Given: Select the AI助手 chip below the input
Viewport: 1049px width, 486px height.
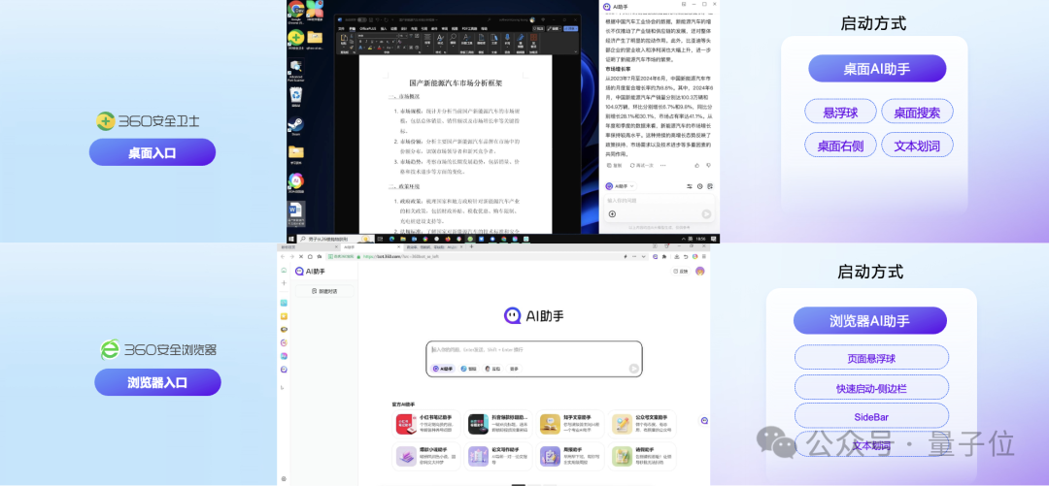Looking at the screenshot, I should pyautogui.click(x=443, y=369).
